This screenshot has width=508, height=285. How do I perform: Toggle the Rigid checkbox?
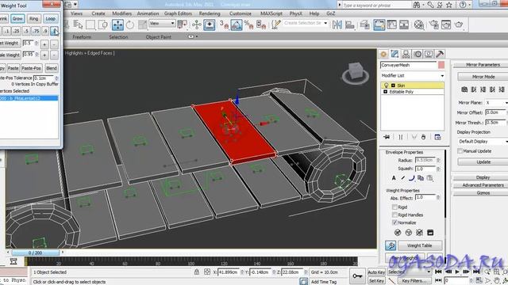pos(394,207)
